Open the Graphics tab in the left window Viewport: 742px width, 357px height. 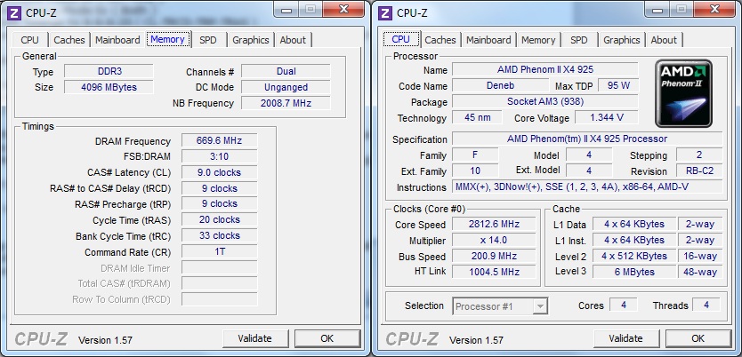click(251, 40)
